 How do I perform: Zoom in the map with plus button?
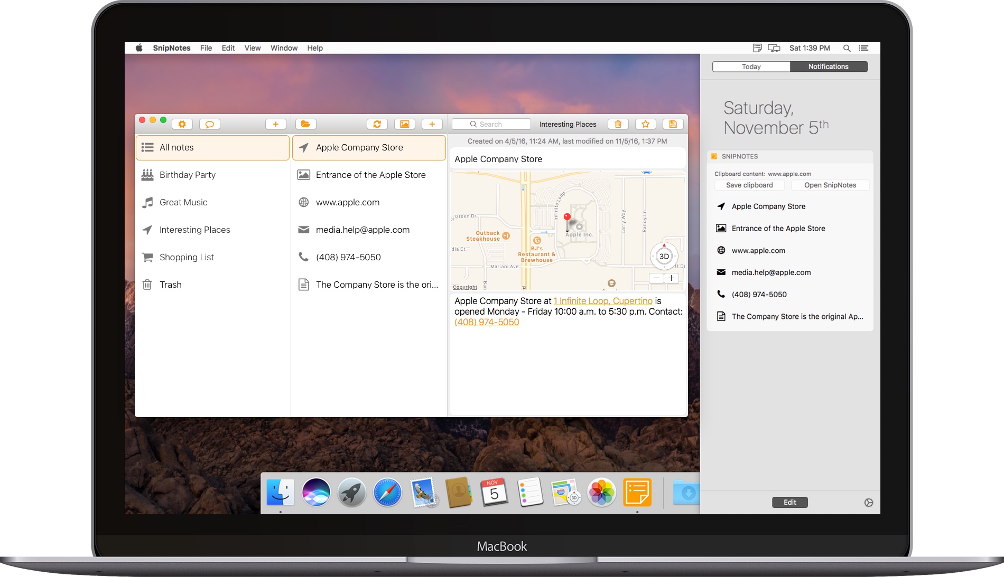click(x=671, y=278)
